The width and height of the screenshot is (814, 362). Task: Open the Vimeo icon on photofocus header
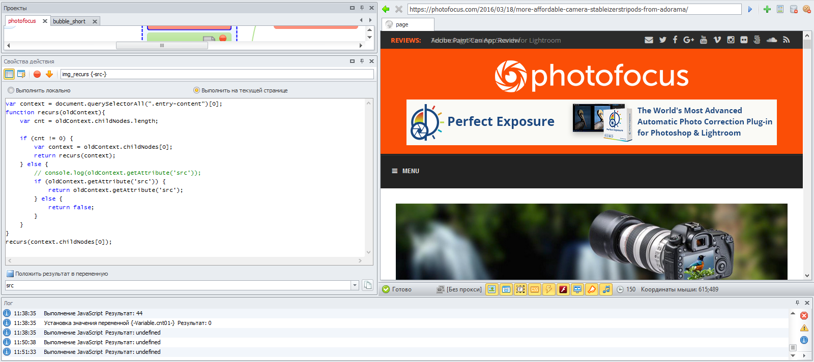[x=717, y=40]
